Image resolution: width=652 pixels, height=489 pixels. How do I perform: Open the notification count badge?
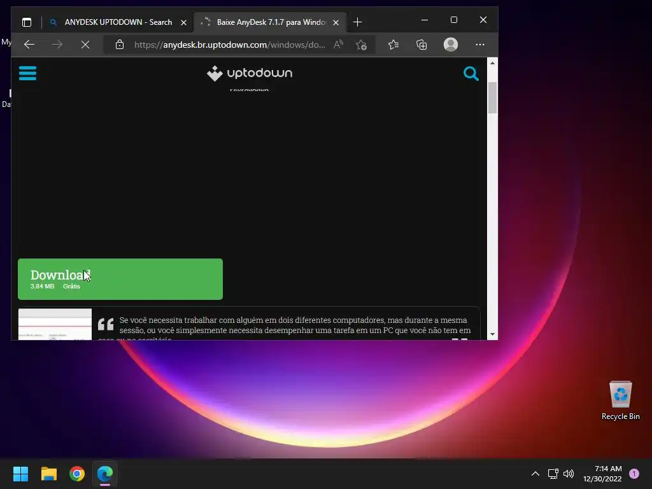(634, 474)
